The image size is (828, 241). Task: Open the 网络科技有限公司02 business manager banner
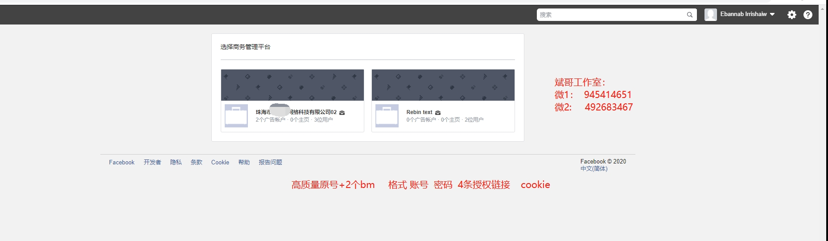292,85
